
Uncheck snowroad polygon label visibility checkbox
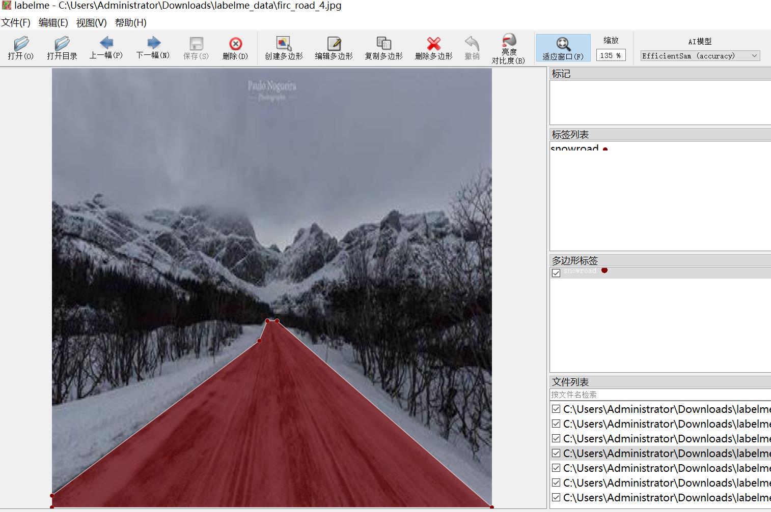(x=556, y=273)
